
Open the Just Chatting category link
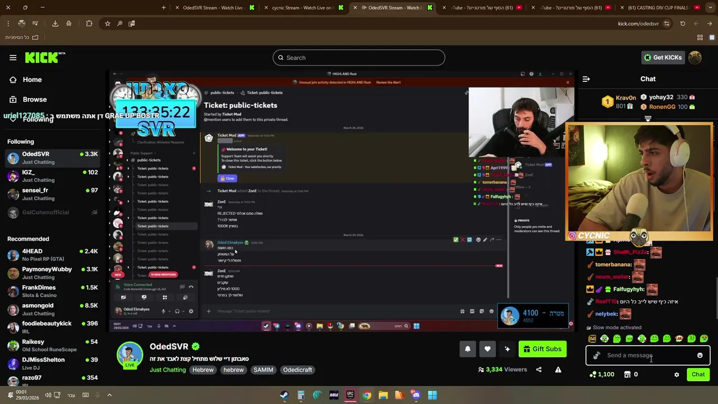(167, 370)
